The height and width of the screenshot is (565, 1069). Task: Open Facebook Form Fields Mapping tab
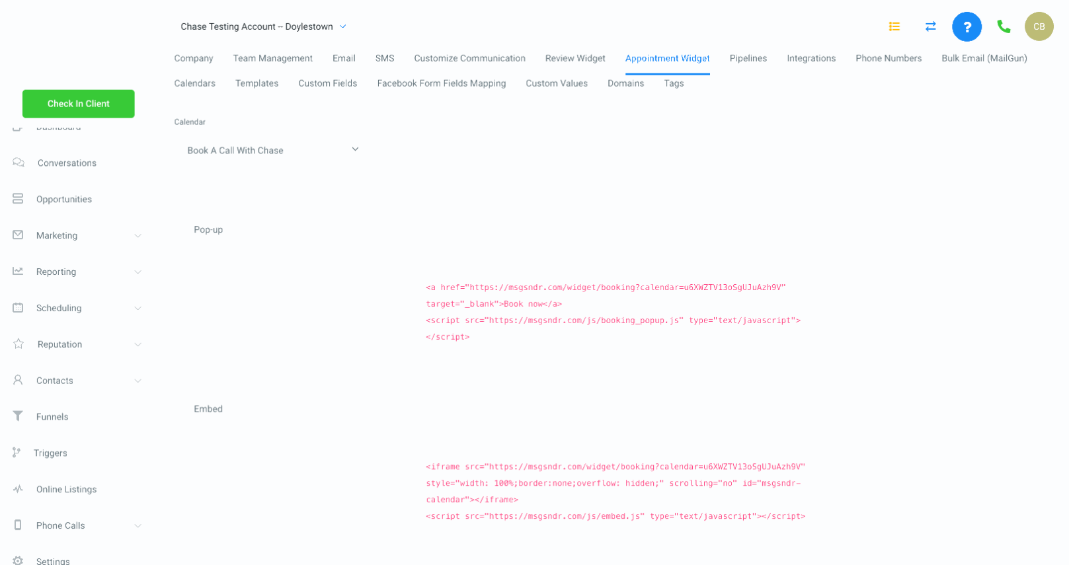442,83
